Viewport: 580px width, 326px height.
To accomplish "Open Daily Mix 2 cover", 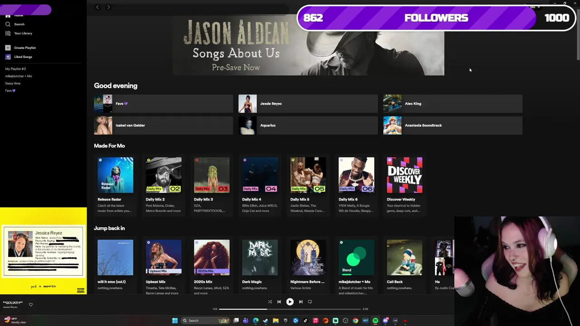I will (164, 175).
